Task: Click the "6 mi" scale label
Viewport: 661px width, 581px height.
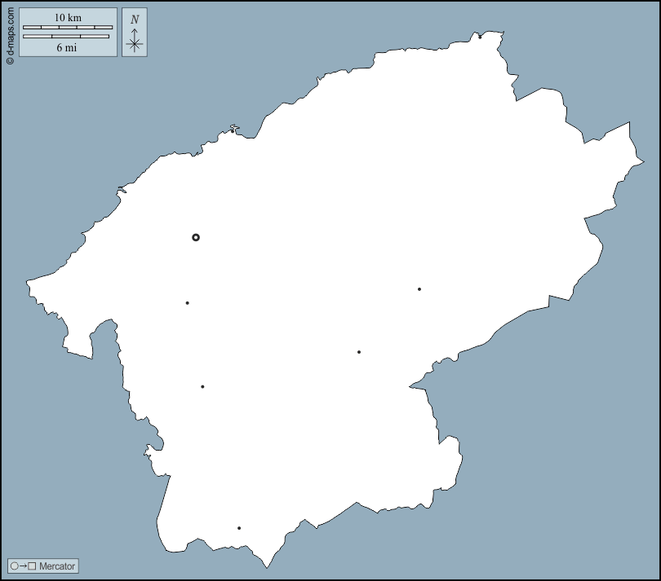Action: pyautogui.click(x=66, y=47)
